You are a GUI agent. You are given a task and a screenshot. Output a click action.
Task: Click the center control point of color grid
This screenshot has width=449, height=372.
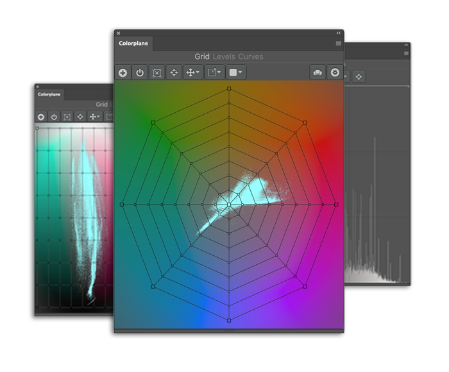coord(229,205)
